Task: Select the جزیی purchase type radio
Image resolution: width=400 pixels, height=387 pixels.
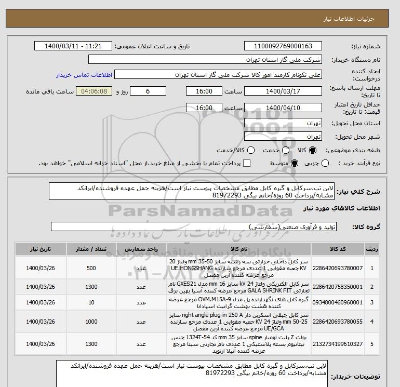Action: pos(325,163)
